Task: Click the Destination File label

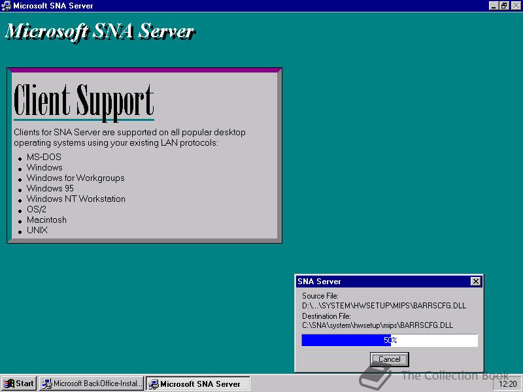Action: point(326,316)
